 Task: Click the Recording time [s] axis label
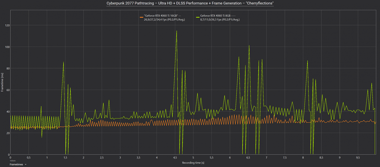click(193, 163)
